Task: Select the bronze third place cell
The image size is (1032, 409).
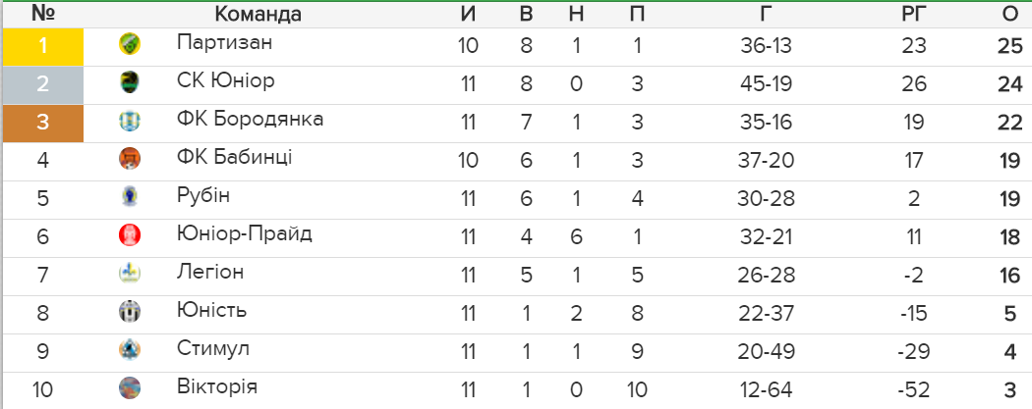Action: click(43, 123)
